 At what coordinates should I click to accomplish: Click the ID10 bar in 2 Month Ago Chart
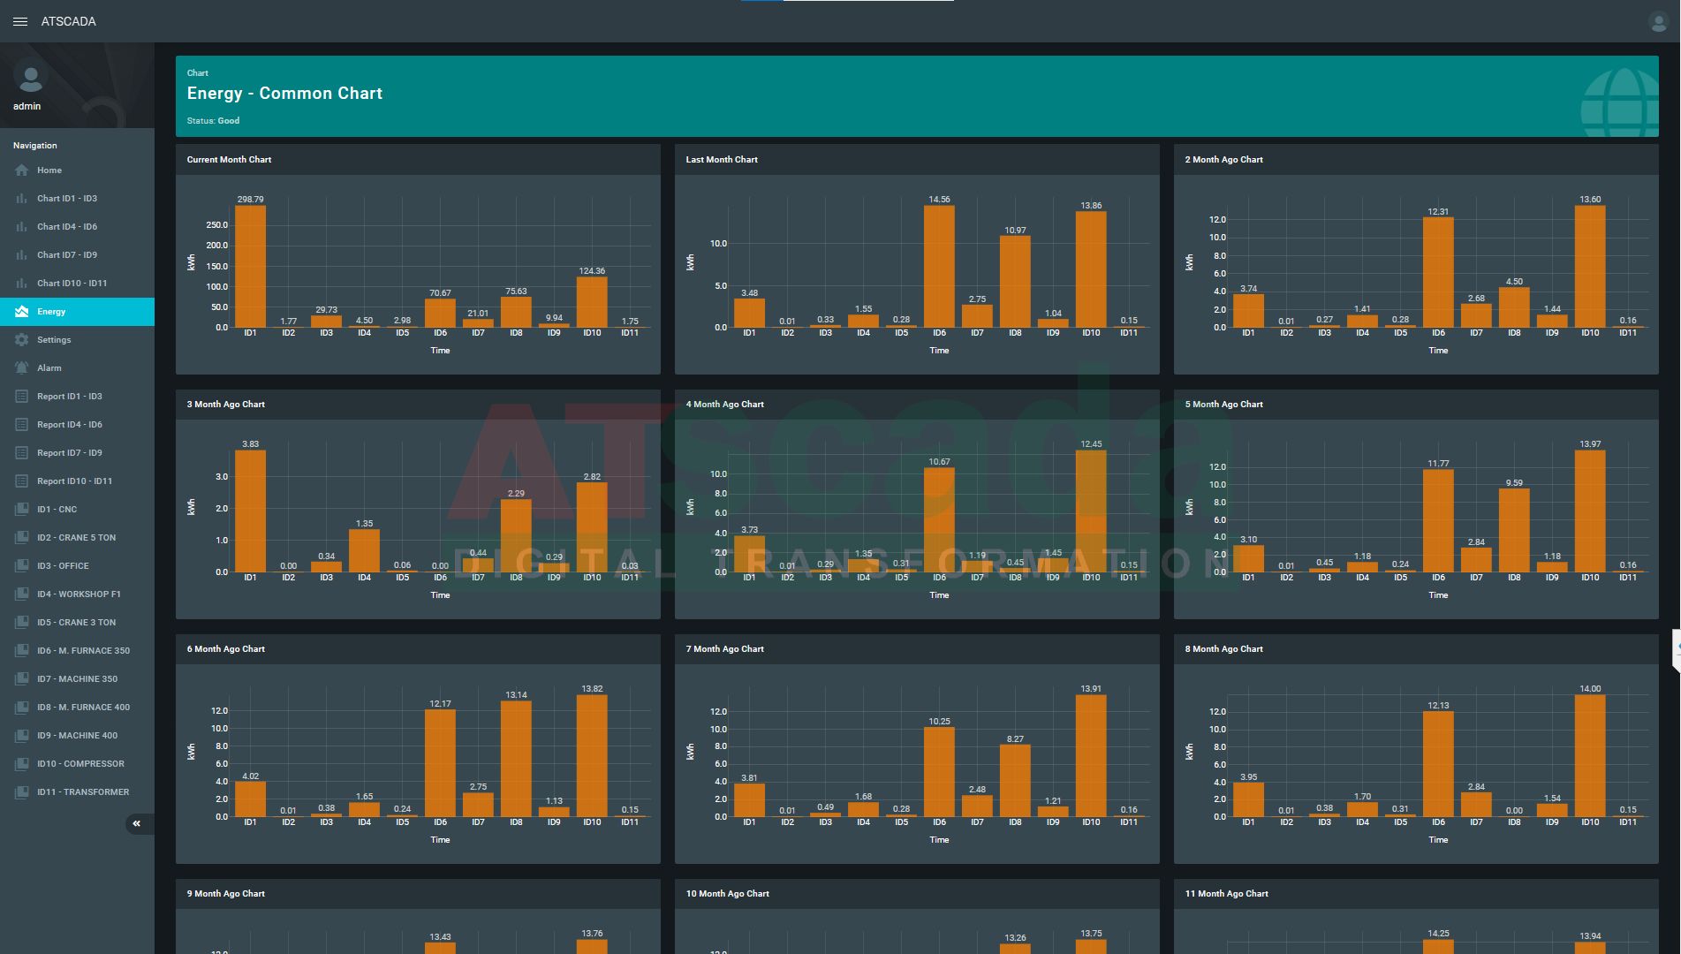pos(1589,267)
